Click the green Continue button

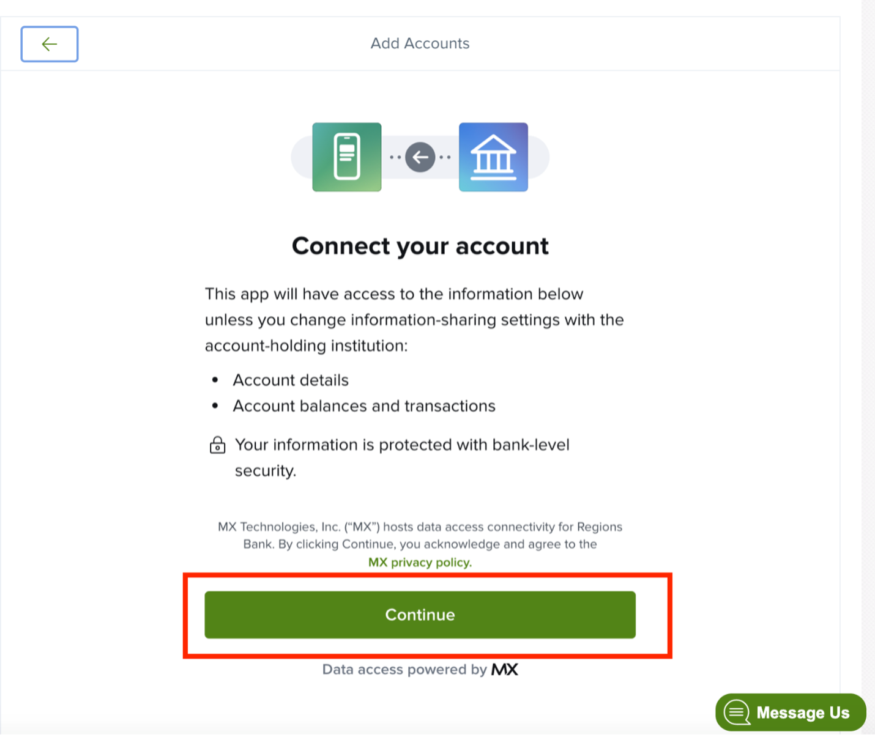pos(420,615)
